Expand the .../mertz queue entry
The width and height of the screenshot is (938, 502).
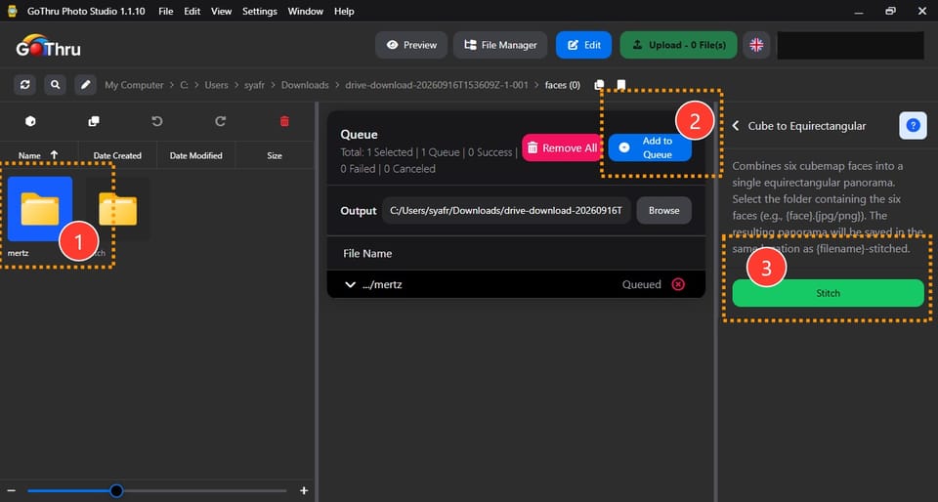click(351, 284)
